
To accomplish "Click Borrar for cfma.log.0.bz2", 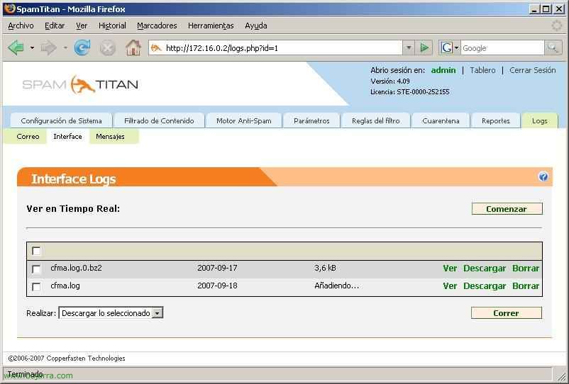I will (526, 269).
